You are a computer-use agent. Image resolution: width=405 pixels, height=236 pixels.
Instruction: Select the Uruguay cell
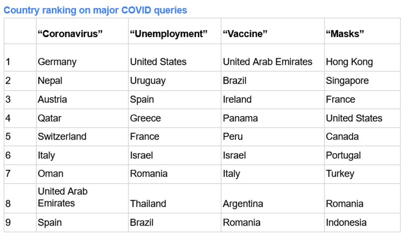coord(148,81)
